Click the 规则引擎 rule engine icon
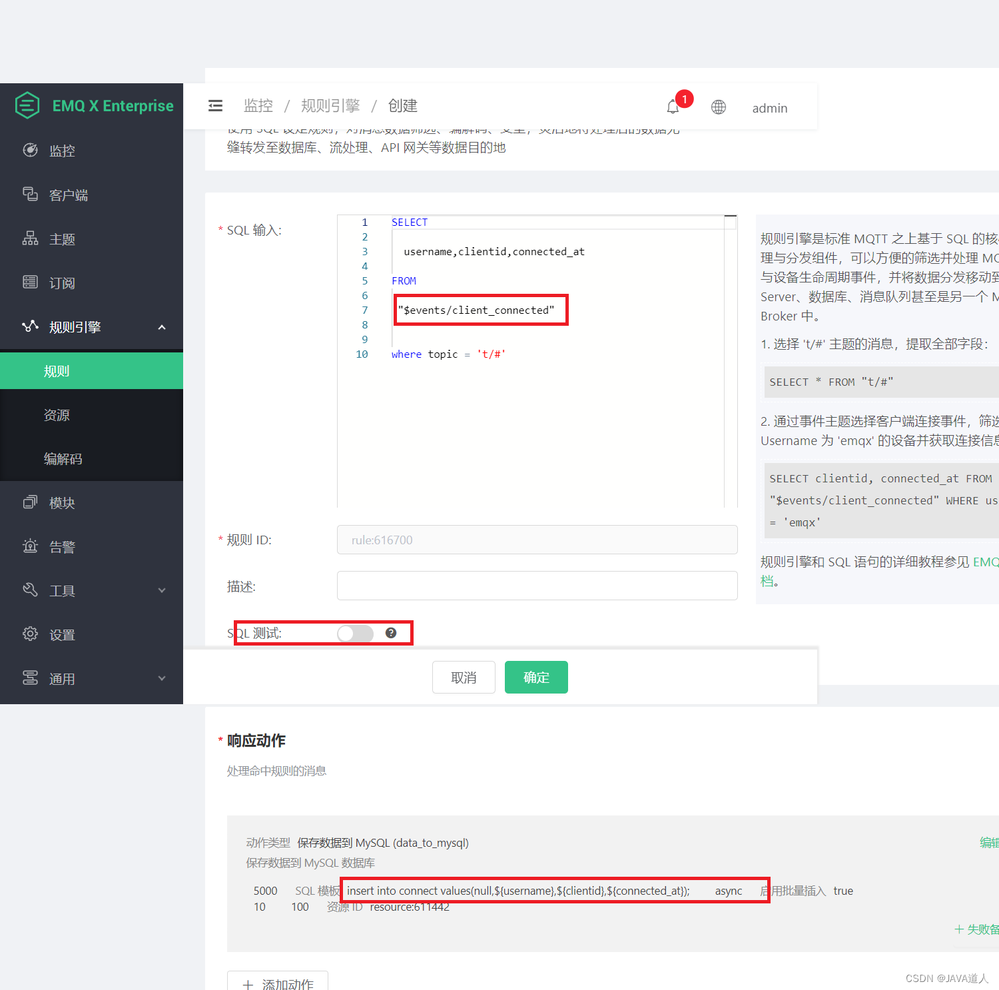999x990 pixels. pyautogui.click(x=30, y=326)
